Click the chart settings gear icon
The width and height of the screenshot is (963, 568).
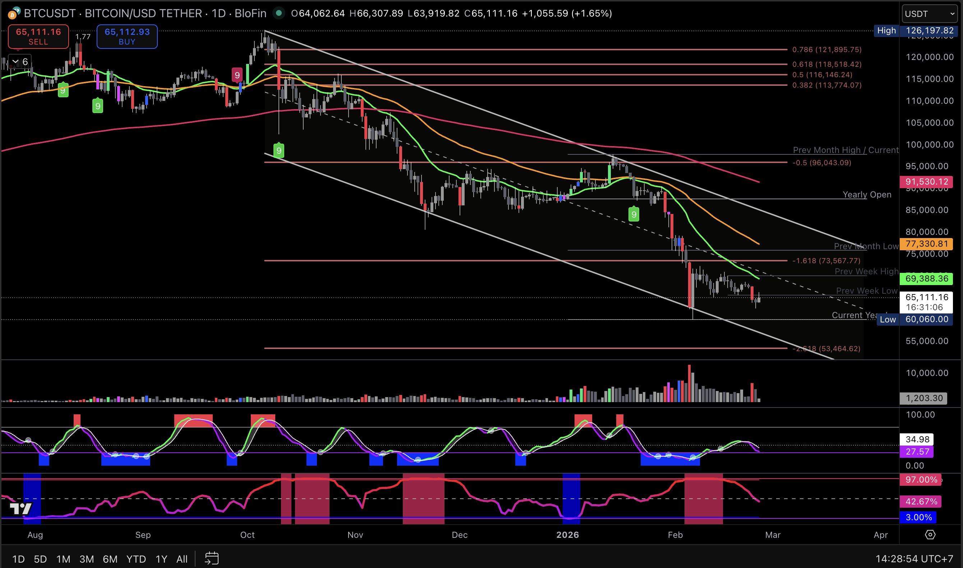(x=930, y=535)
